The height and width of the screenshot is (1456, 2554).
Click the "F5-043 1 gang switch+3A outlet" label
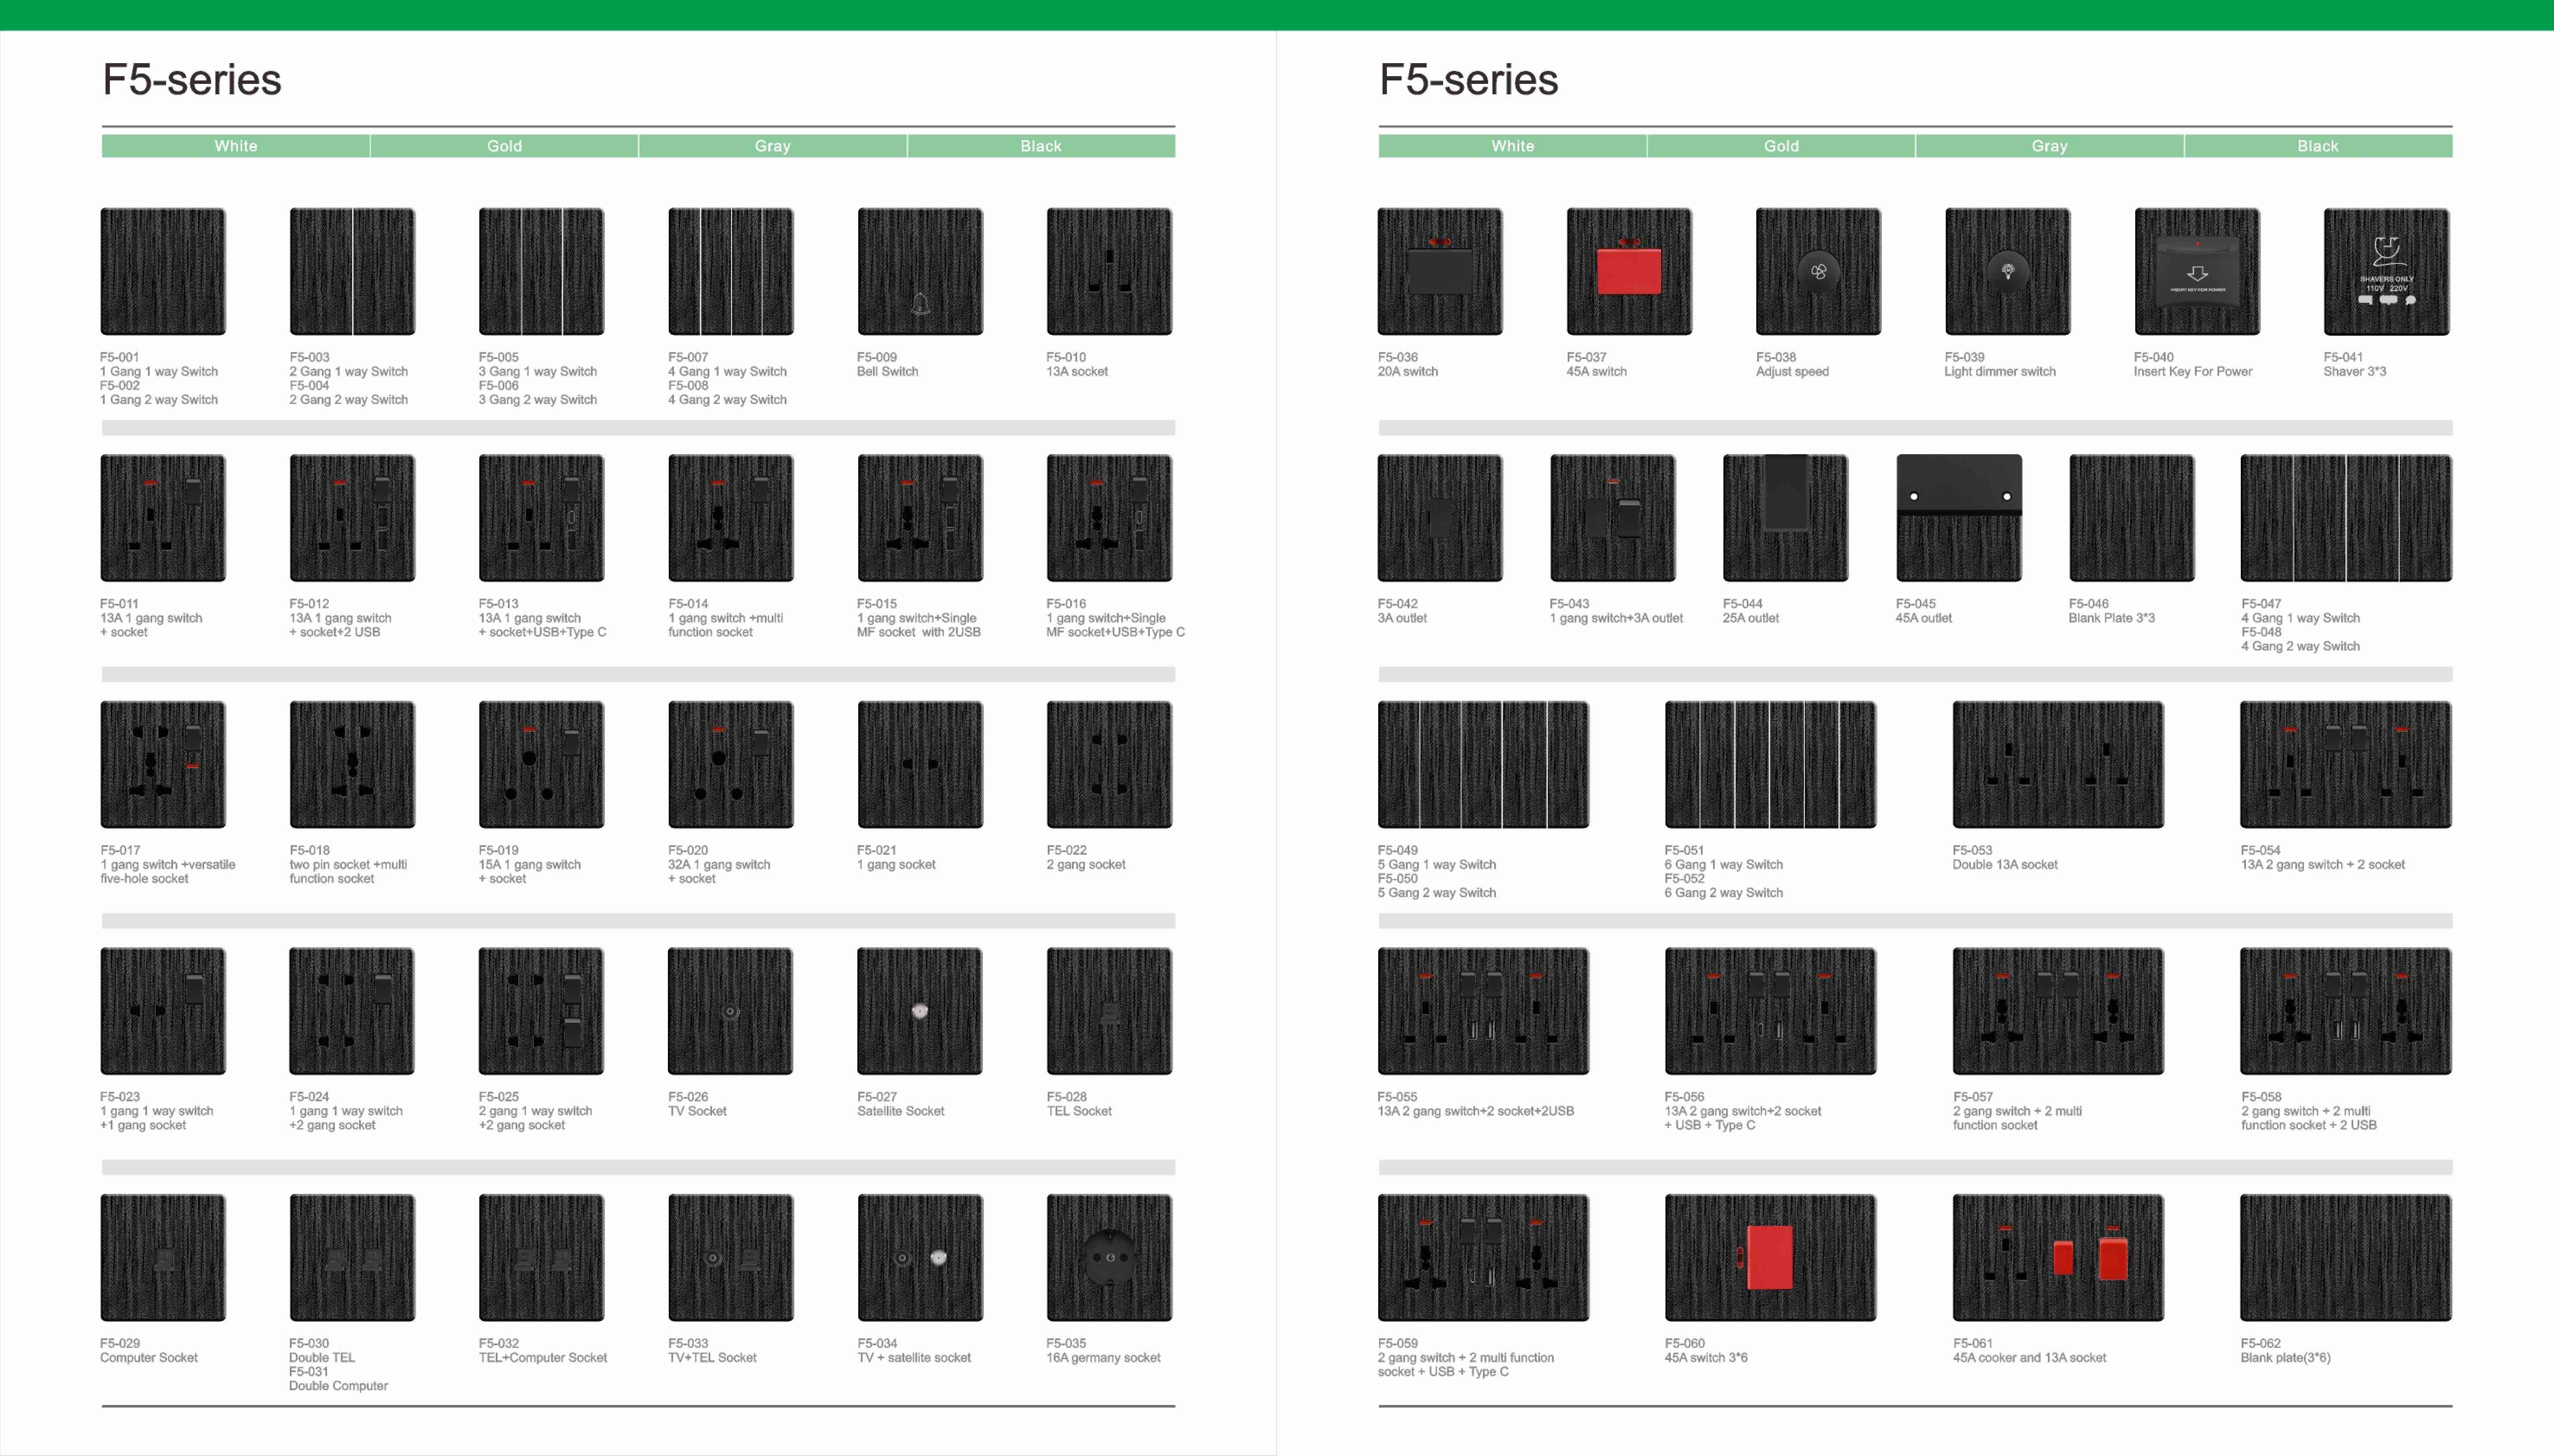1616,611
